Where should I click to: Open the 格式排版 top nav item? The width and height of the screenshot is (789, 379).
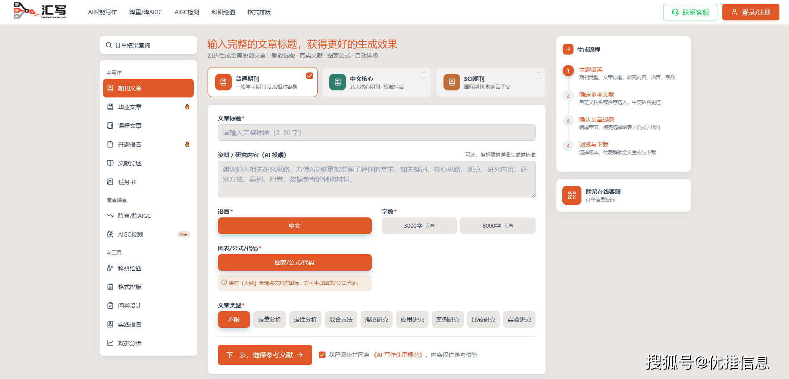(259, 12)
